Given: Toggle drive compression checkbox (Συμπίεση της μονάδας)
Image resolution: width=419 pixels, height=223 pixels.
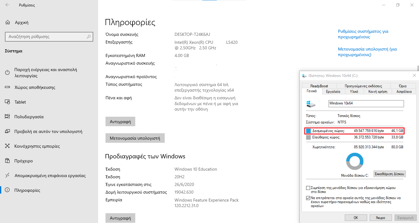Looking at the screenshot, I should [x=308, y=188].
